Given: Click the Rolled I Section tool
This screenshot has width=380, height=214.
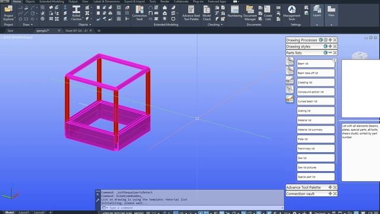Looking at the screenshot, I should click(76, 13).
